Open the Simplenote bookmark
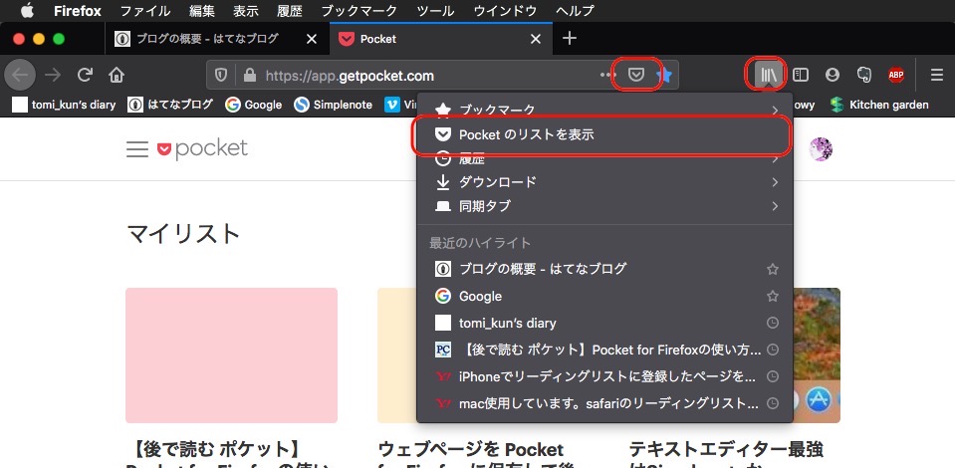Image resolution: width=955 pixels, height=468 pixels. pos(333,105)
